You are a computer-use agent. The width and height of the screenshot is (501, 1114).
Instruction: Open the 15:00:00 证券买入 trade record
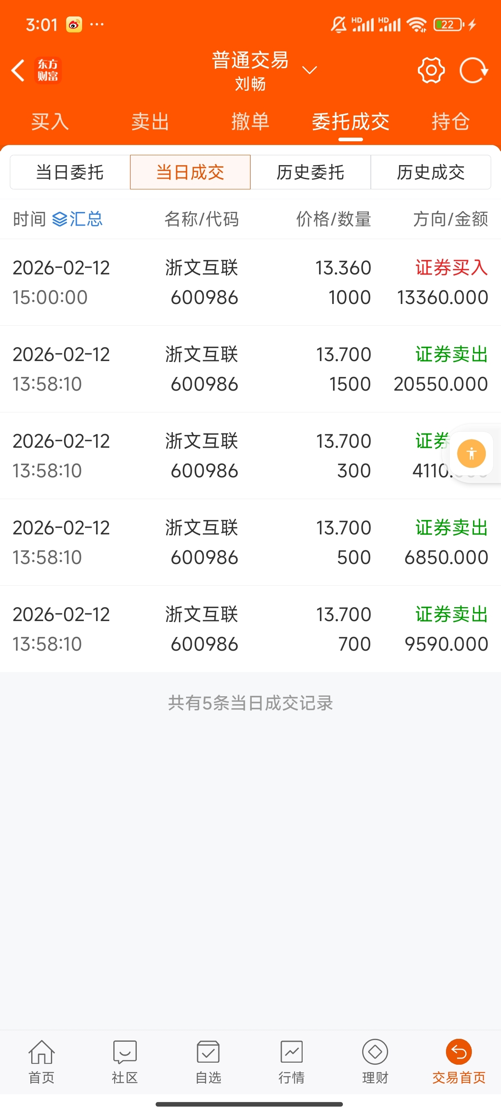(250, 282)
